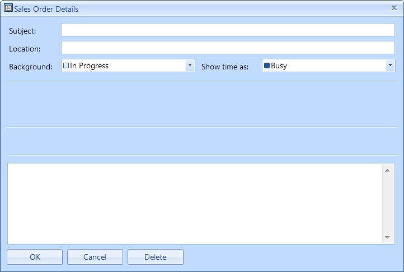The height and width of the screenshot is (272, 404).
Task: Click the Show time as label
Action: [225, 67]
